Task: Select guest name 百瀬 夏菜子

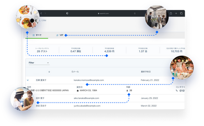Action: point(41,80)
